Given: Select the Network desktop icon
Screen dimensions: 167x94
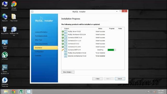Looking at the screenshot, I should tap(5, 17).
